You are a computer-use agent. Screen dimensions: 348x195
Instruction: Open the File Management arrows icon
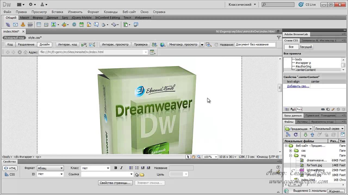point(154,45)
